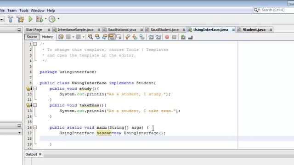Click Next Bookmark icon
The width and height of the screenshot is (294, 165).
135,37
